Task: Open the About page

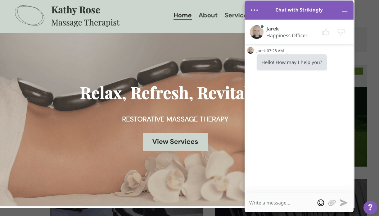Action: pos(208,15)
